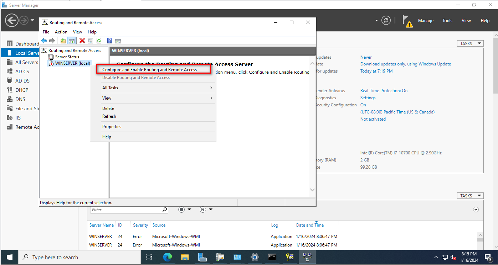Image resolution: width=498 pixels, height=265 pixels.
Task: Click Real-Time Protection: On link
Action: coord(384,91)
